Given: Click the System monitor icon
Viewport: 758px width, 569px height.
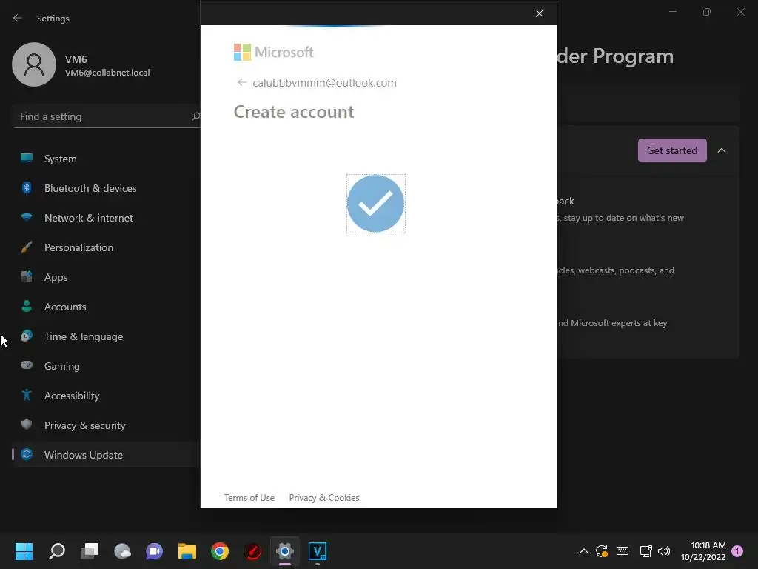Looking at the screenshot, I should coord(27,158).
